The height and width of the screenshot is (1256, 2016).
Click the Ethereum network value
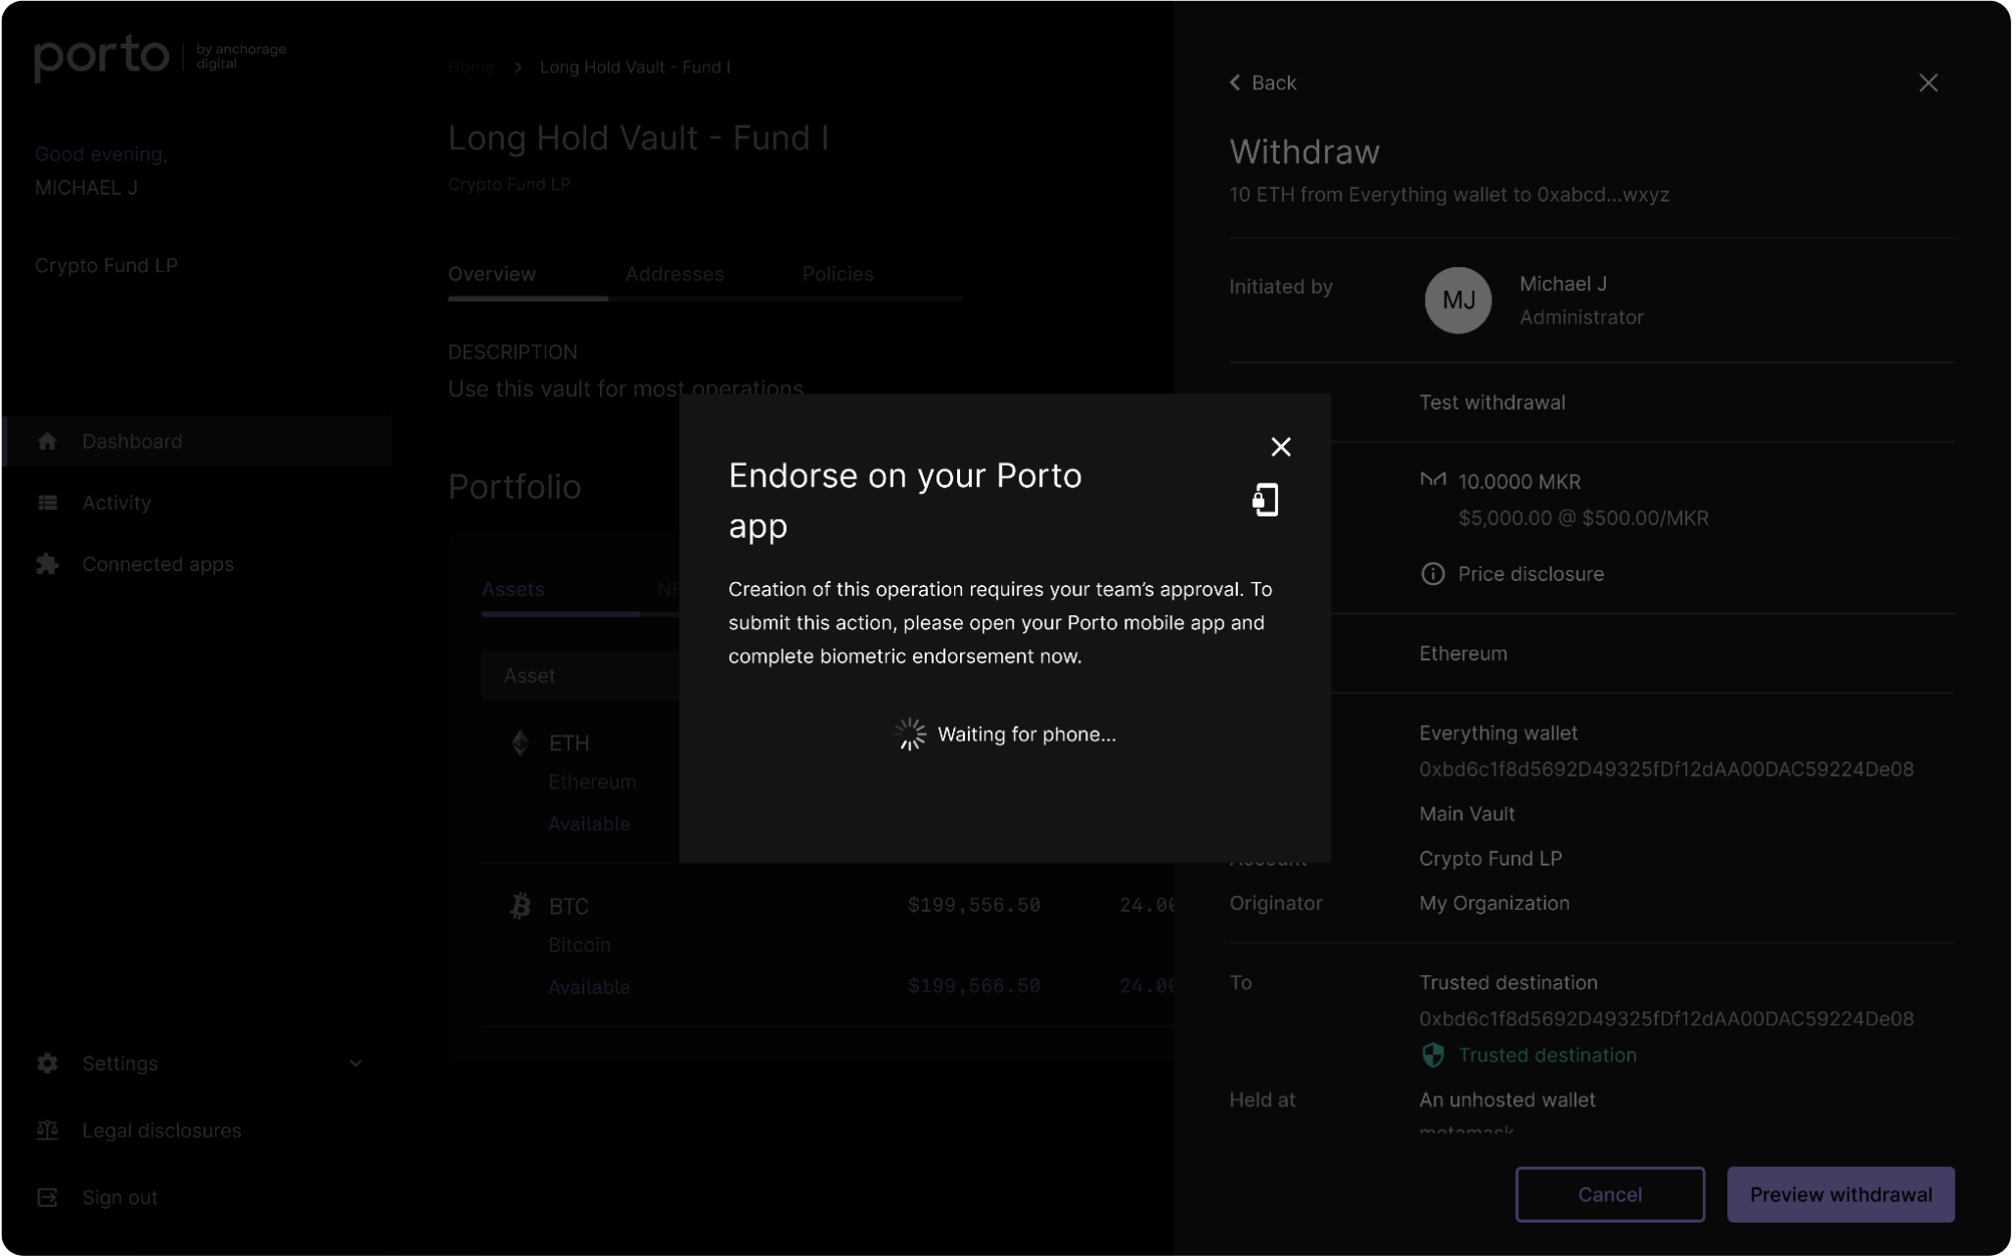[x=1463, y=653]
